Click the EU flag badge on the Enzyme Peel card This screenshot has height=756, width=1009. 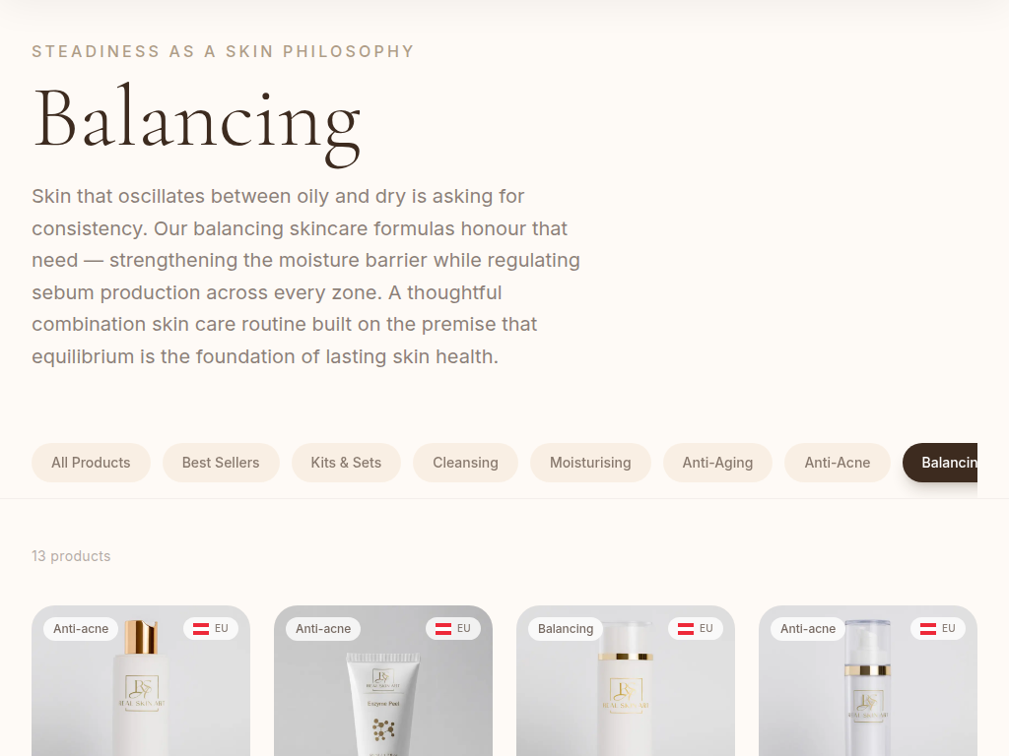[x=453, y=628]
